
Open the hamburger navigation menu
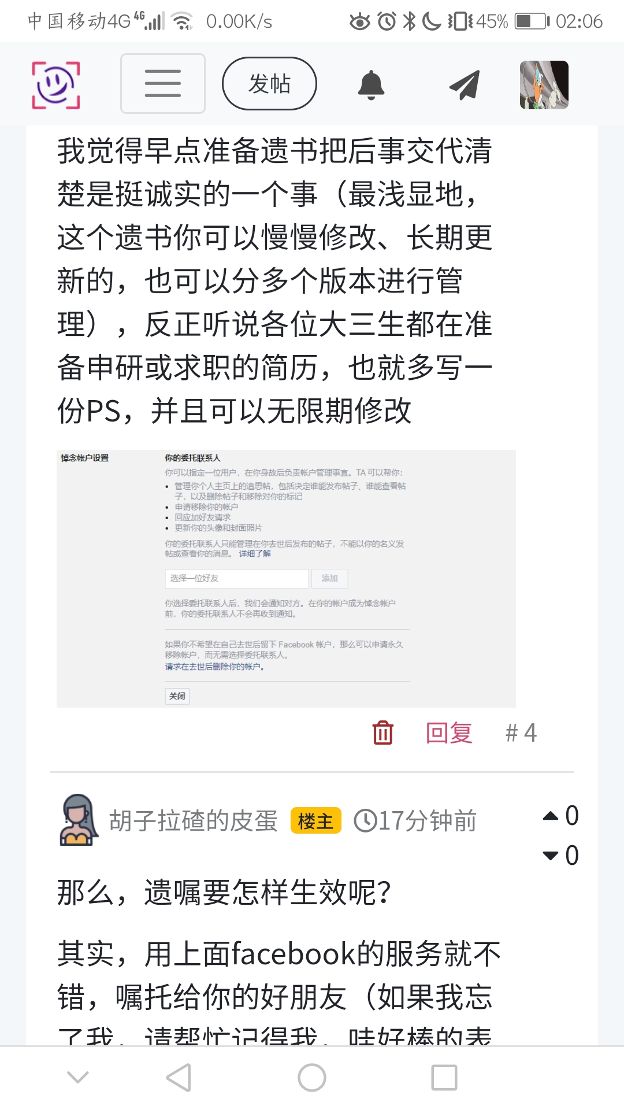coord(163,83)
